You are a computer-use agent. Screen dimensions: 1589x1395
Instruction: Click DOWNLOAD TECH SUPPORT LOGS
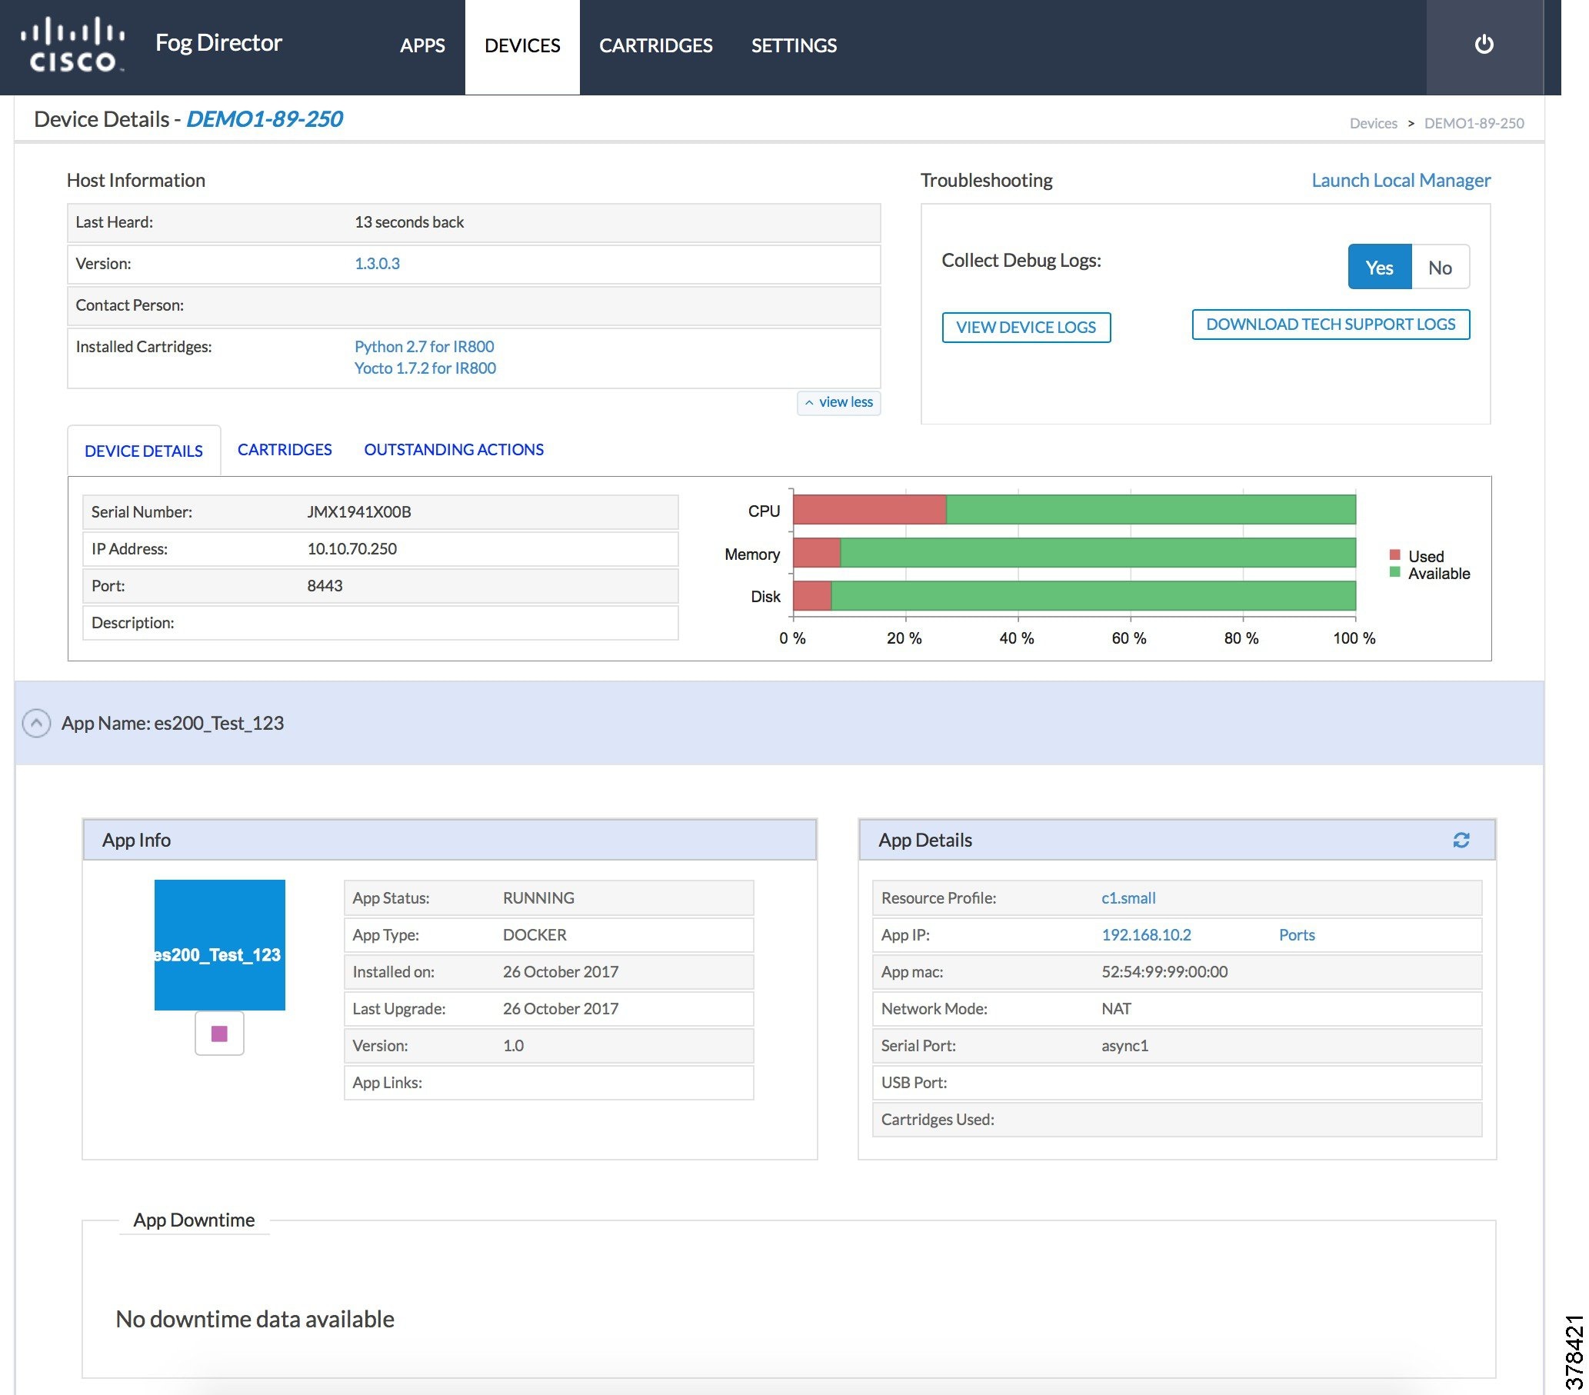tap(1330, 324)
